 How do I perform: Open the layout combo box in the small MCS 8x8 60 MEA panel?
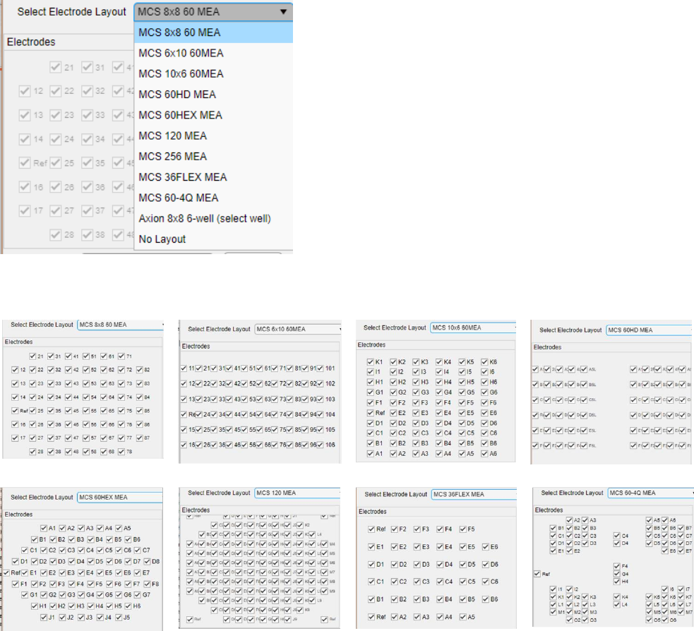pyautogui.click(x=121, y=325)
